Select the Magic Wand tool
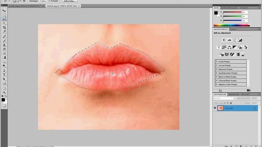This screenshot has width=262, height=147. click(x=4, y=24)
